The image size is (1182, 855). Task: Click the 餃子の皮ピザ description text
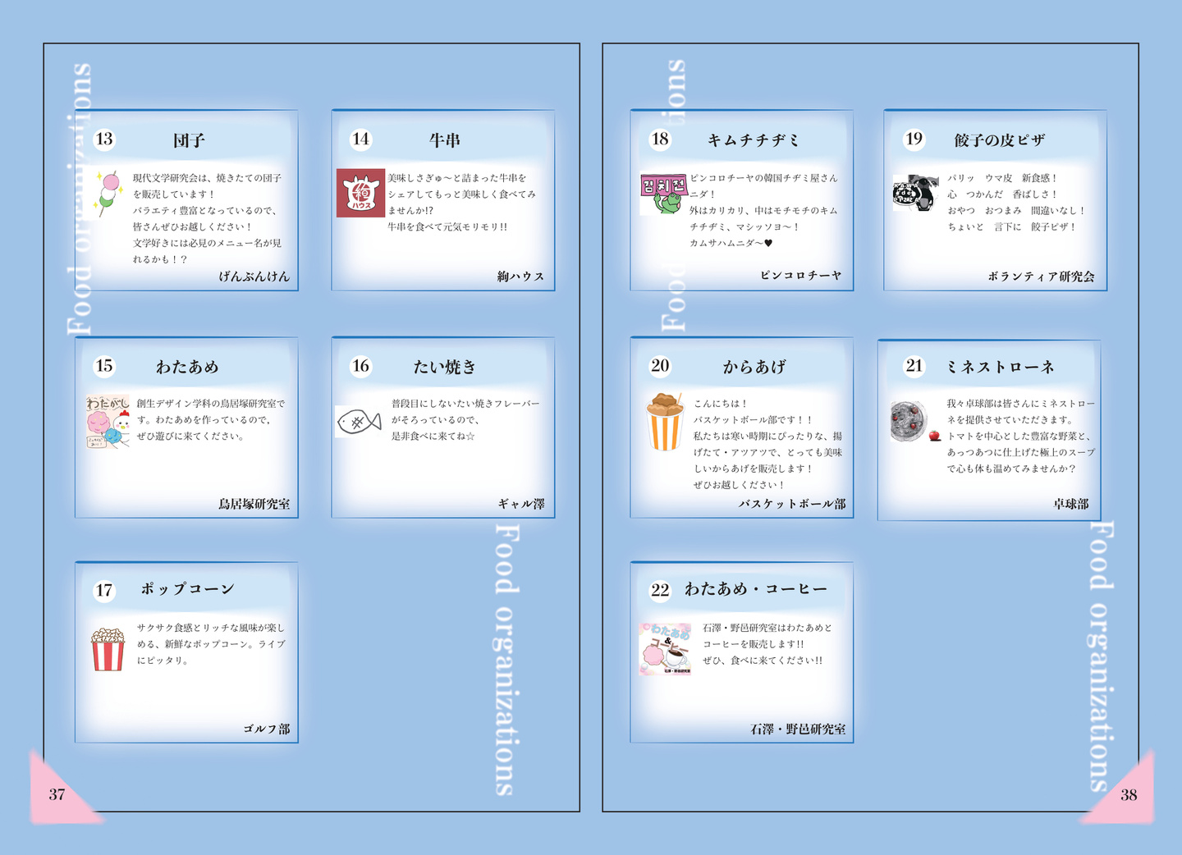(1016, 202)
